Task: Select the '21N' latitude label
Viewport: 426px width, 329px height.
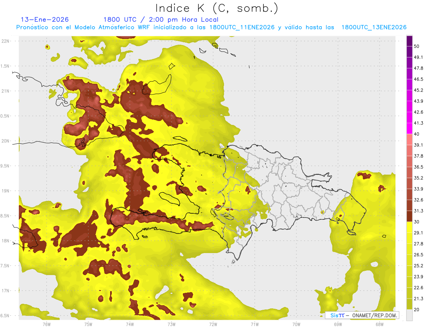Action: pyautogui.click(x=6, y=91)
